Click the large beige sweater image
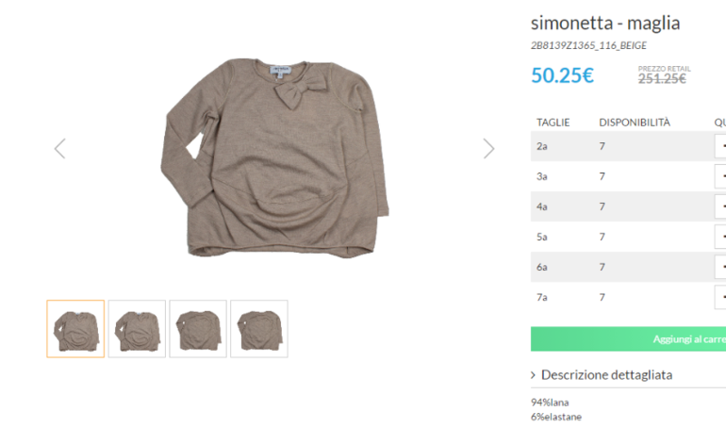726x444 pixels. click(x=273, y=156)
